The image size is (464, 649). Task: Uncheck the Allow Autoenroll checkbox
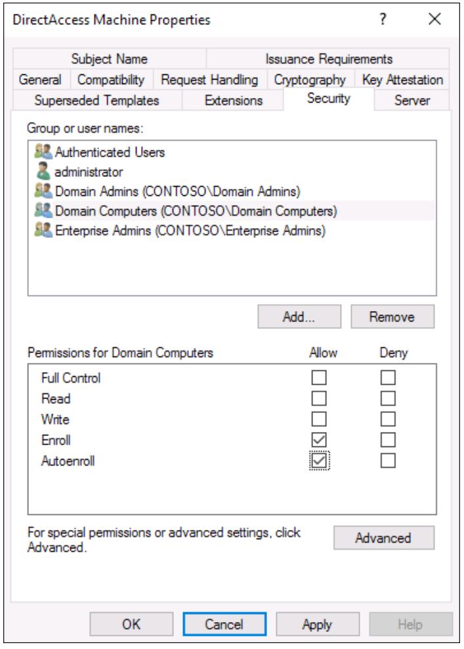click(319, 461)
